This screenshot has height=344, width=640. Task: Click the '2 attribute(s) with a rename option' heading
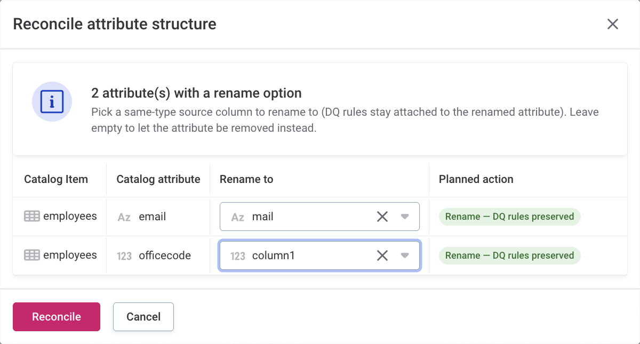pyautogui.click(x=196, y=93)
